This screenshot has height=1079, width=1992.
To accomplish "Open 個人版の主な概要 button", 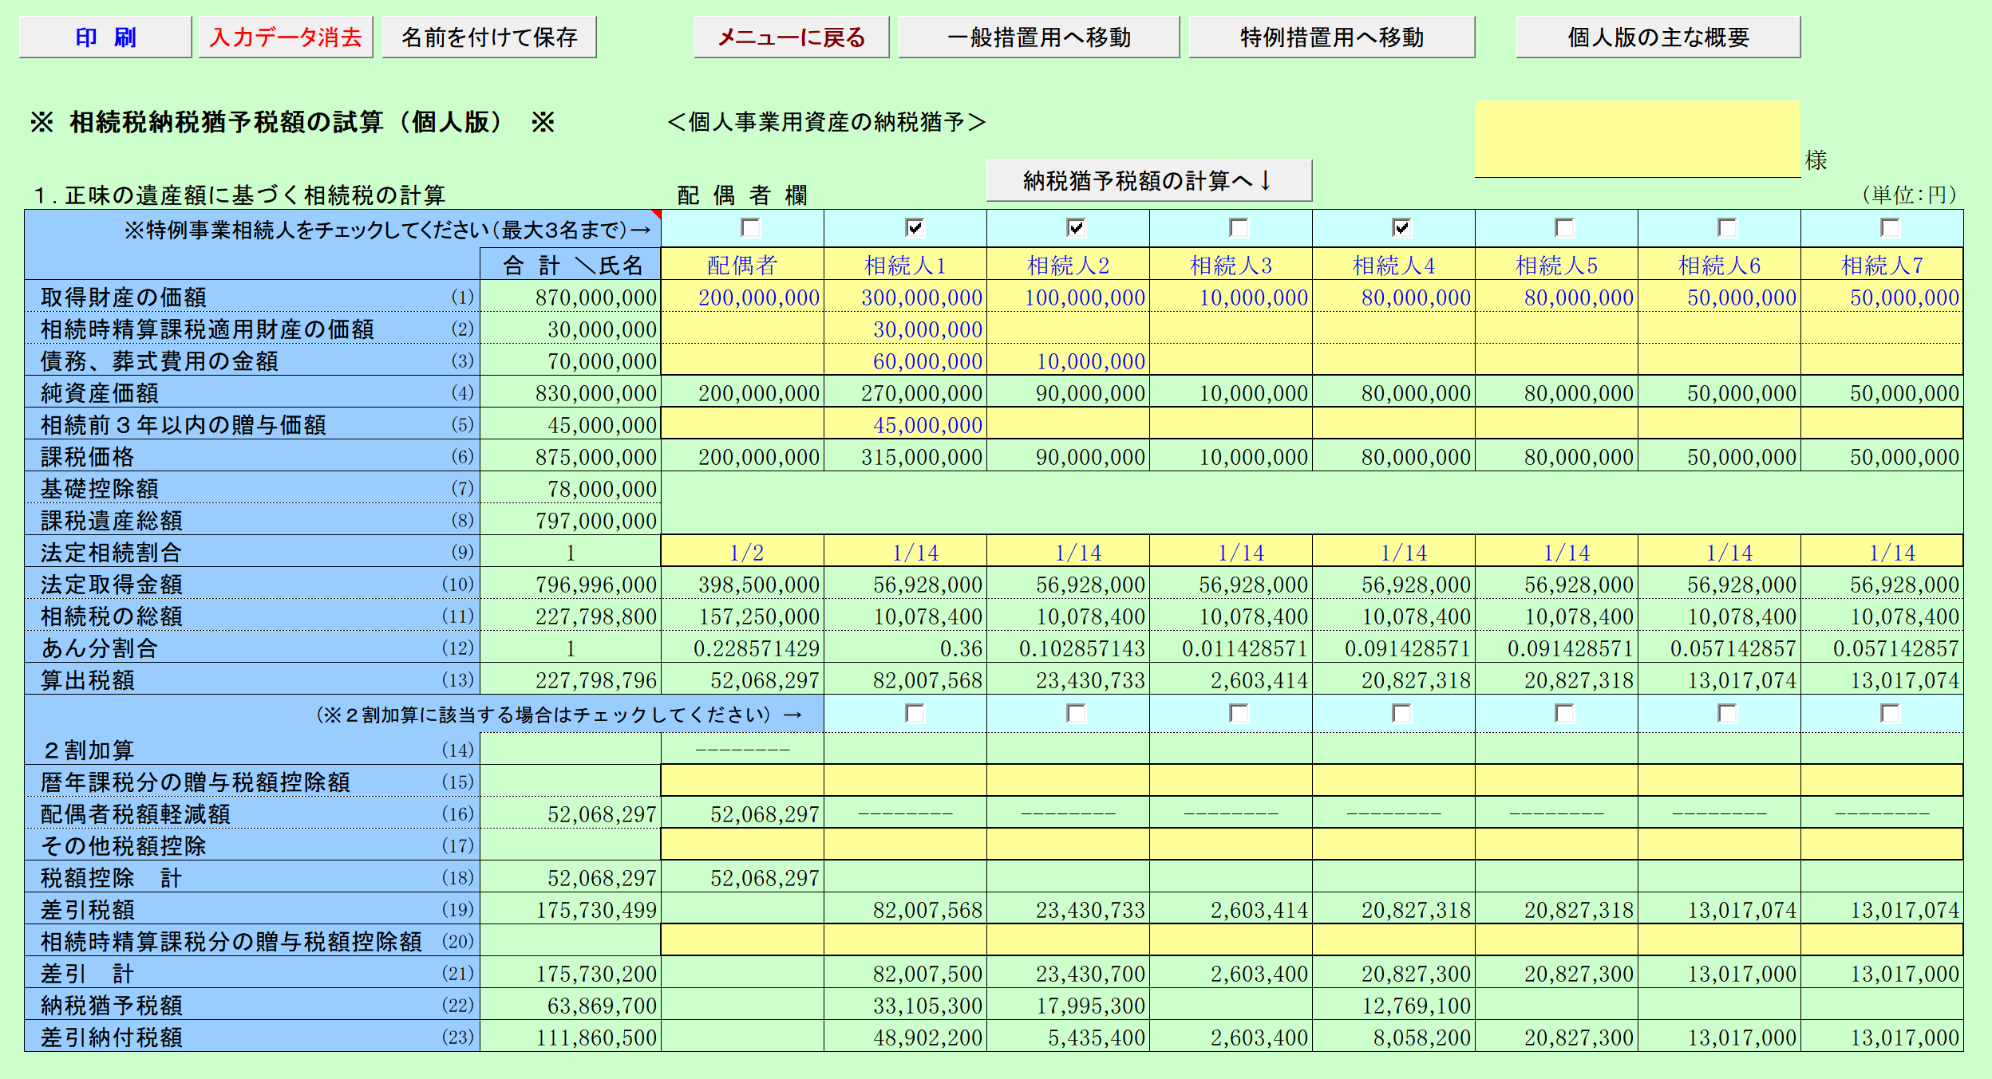I will [x=1658, y=37].
